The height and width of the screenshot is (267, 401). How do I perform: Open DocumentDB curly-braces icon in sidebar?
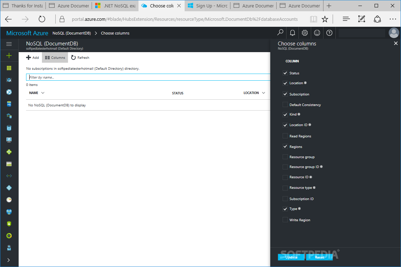pyautogui.click(x=9, y=128)
